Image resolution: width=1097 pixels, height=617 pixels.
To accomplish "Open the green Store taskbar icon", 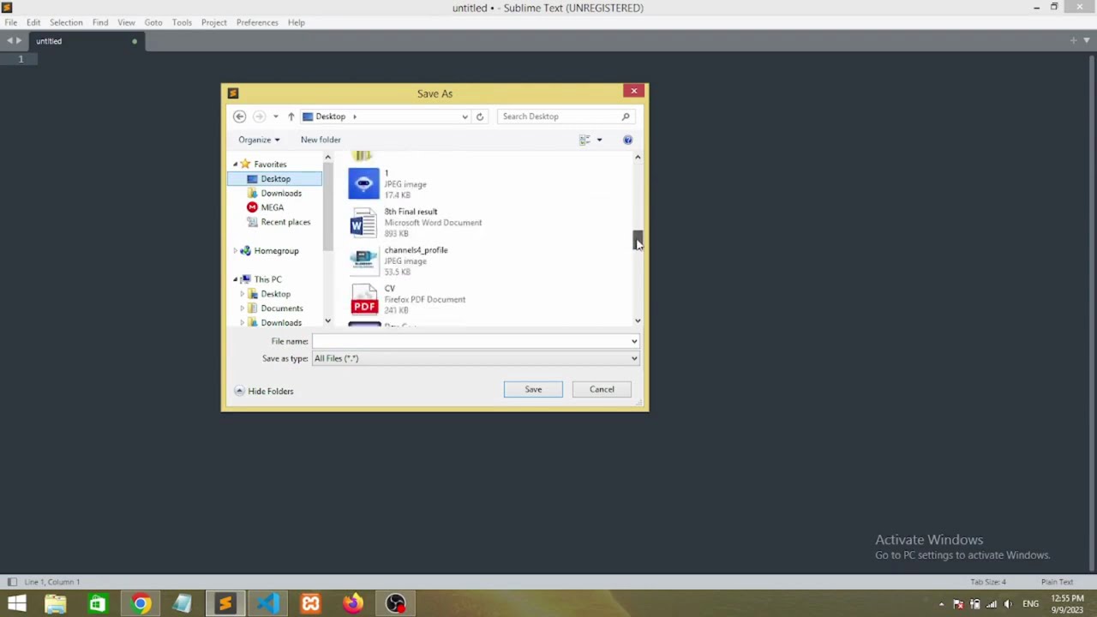I will pos(98,603).
